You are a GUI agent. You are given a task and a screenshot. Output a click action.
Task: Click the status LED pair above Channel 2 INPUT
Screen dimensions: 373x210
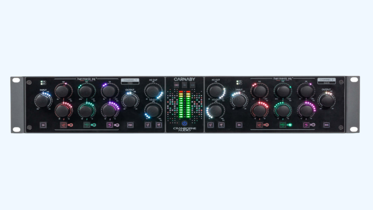click(x=239, y=82)
